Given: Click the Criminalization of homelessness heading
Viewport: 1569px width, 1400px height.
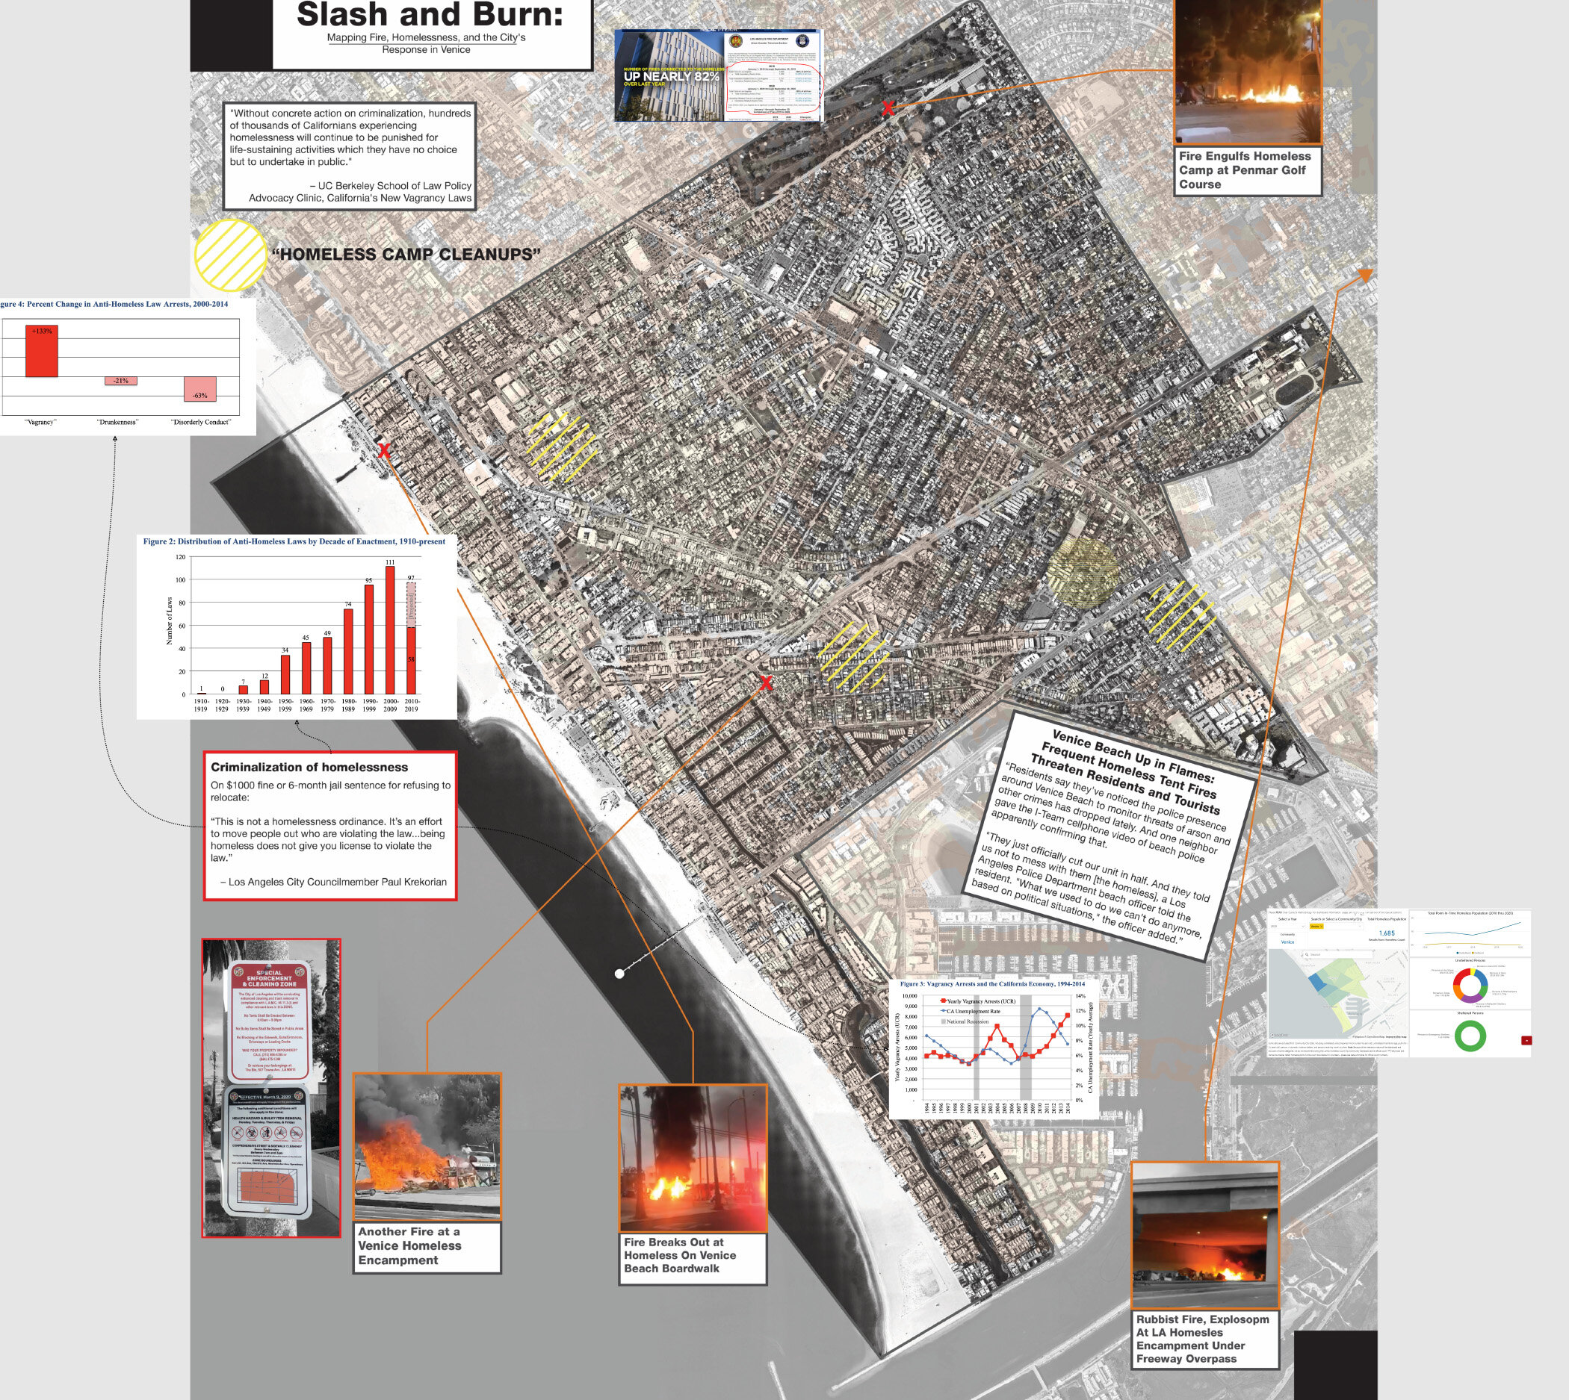Looking at the screenshot, I should 309,767.
